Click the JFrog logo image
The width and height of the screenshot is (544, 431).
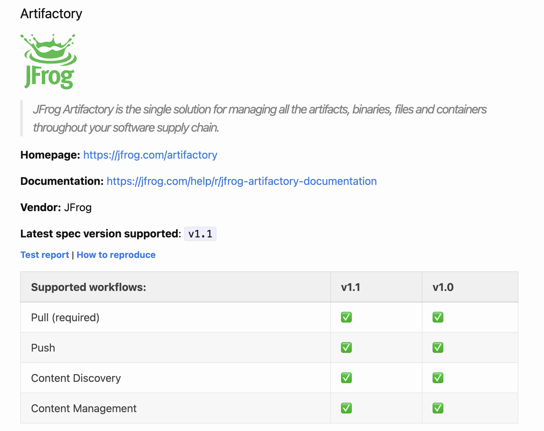point(49,61)
